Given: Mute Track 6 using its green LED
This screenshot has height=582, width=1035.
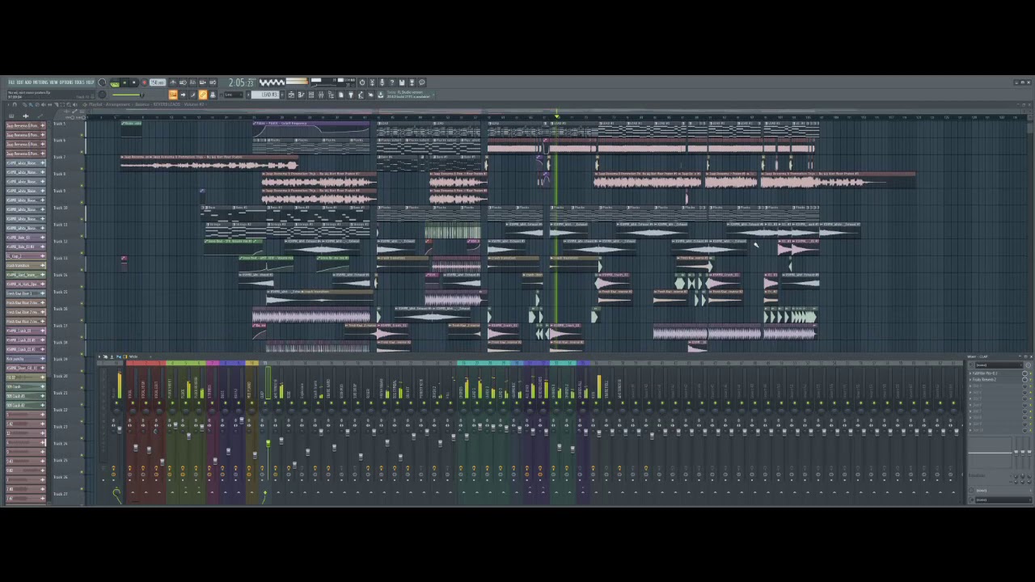Looking at the screenshot, I should (x=82, y=152).
